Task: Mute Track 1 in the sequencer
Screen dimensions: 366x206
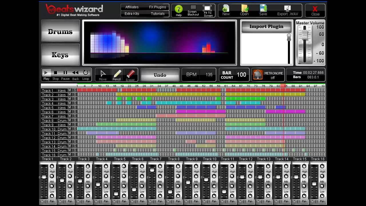Action: pos(69,90)
